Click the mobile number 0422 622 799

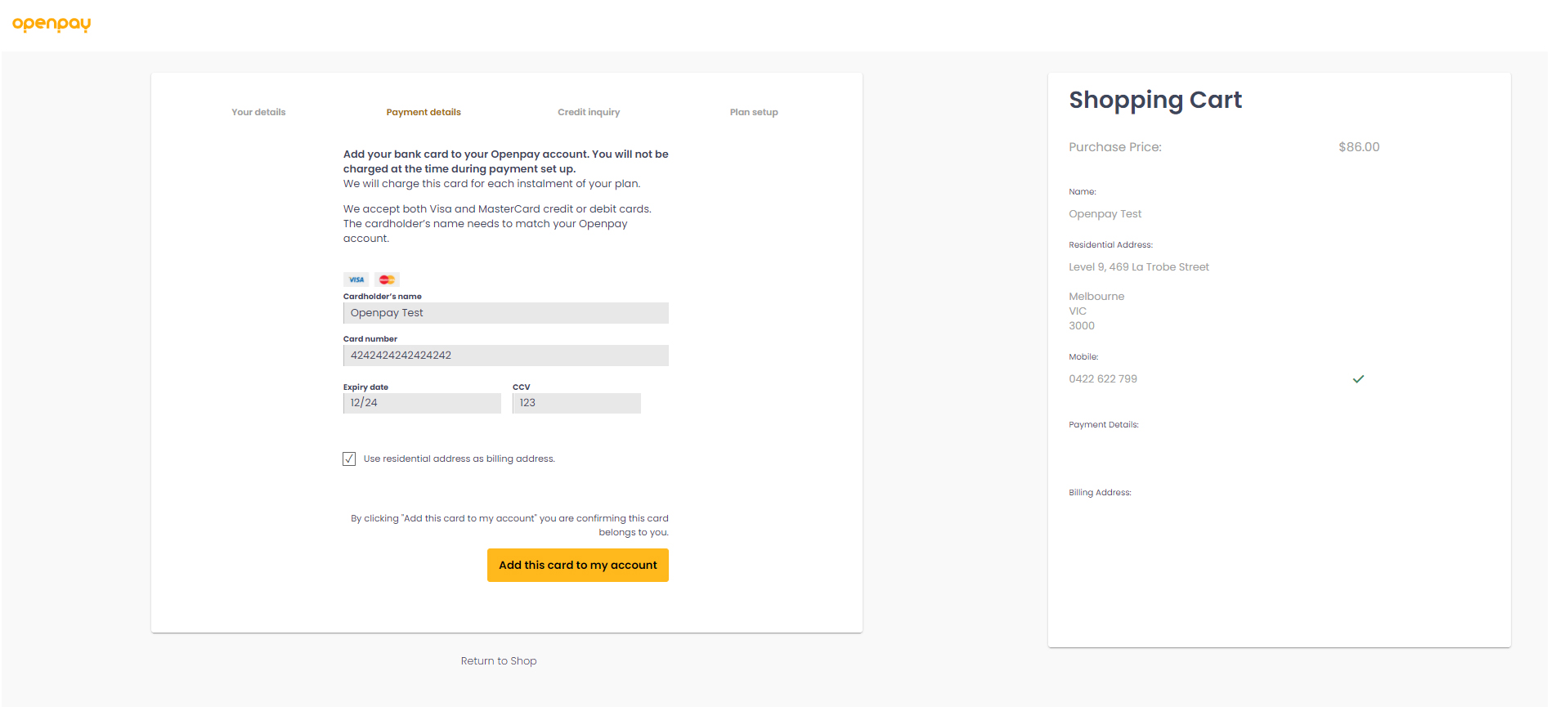pos(1103,379)
